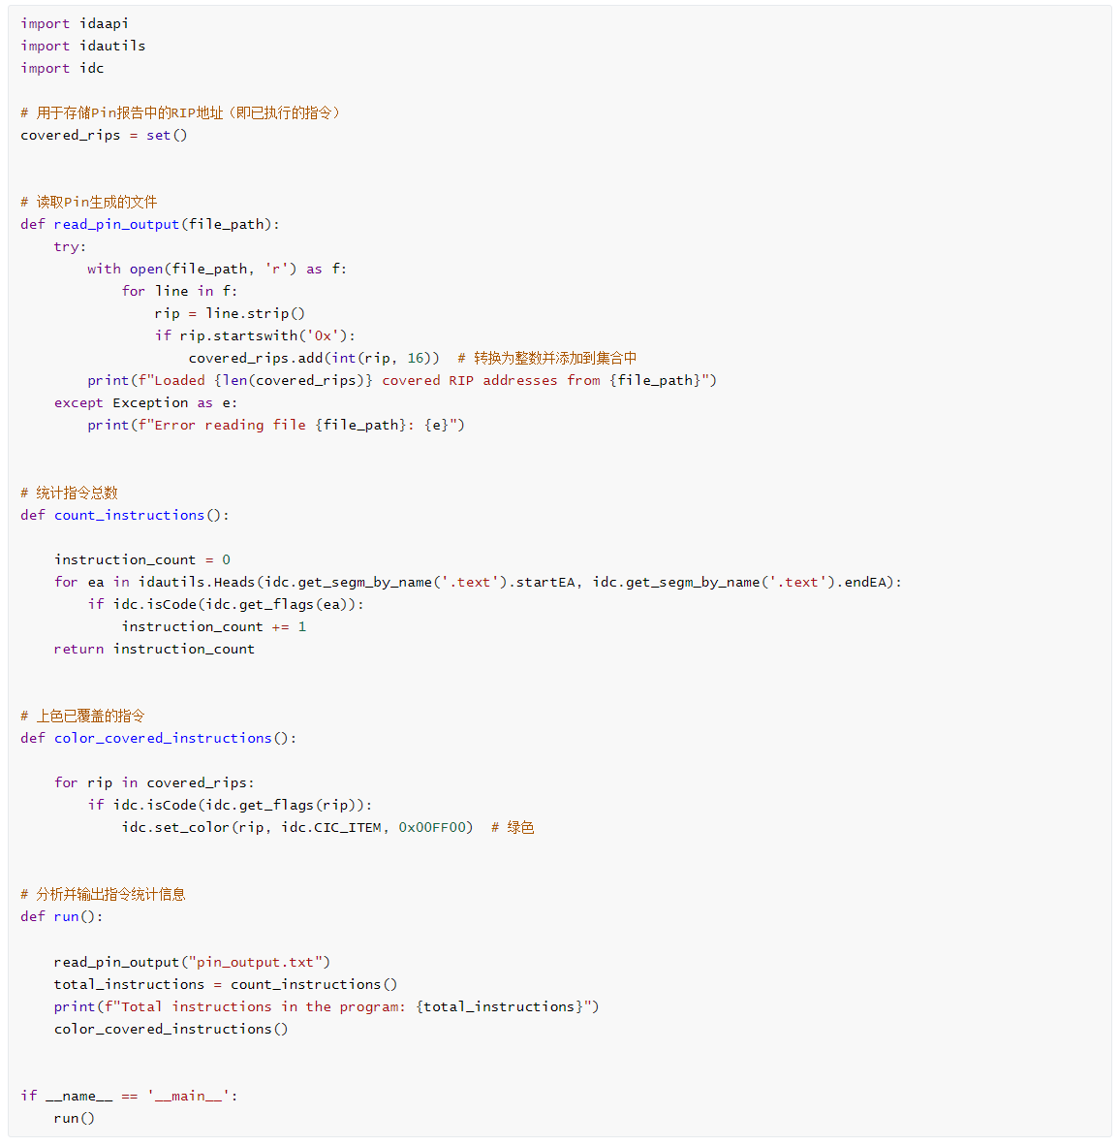Click the 'covered_rips = set()' assignment
This screenshot has height=1147, width=1120.
pos(104,135)
